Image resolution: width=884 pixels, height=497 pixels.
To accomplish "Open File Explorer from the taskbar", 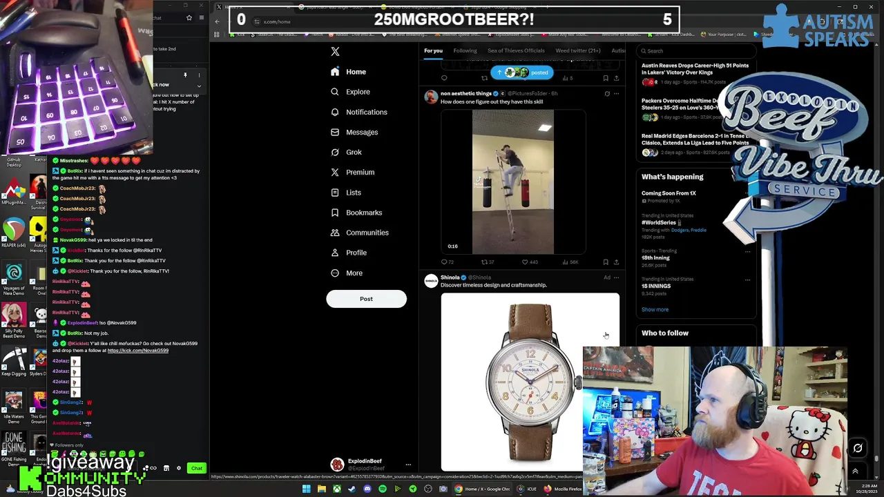I will (321, 489).
